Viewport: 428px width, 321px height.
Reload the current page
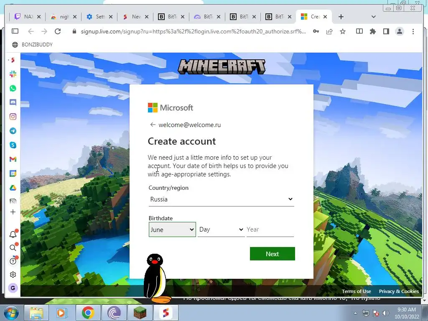(58, 31)
